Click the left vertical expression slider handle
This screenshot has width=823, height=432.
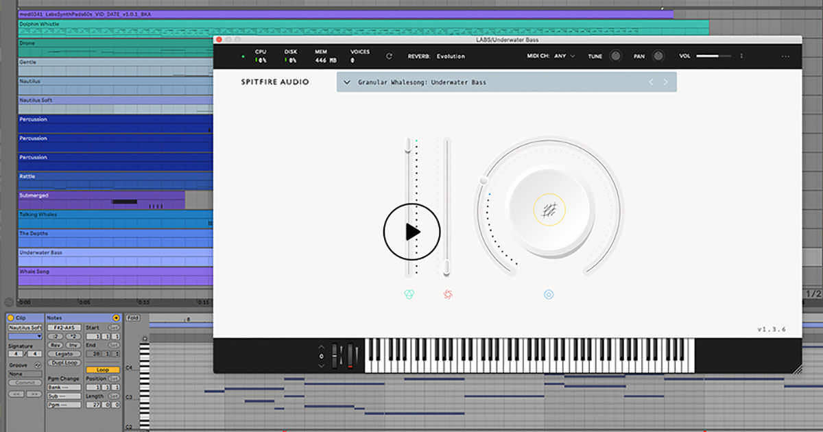coord(408,144)
